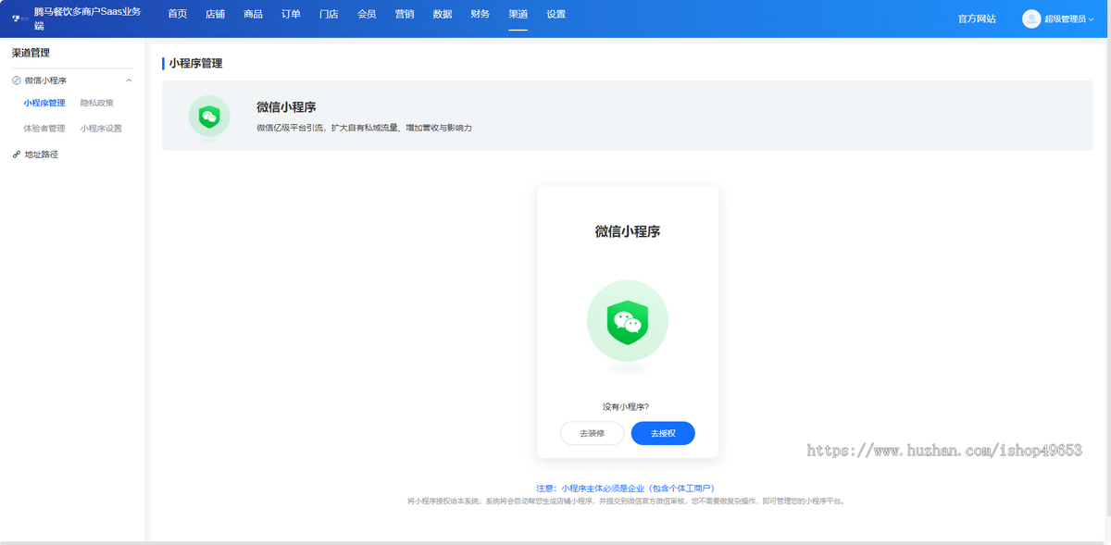Open the 商品 menu
The image size is (1111, 545).
(253, 14)
